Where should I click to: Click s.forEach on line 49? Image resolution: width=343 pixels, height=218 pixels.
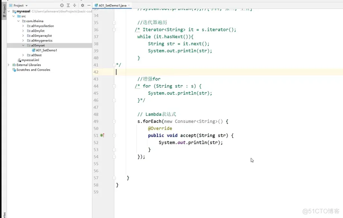(149, 121)
